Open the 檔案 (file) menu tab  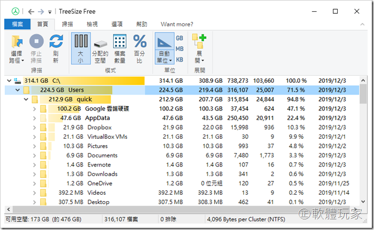tap(17, 24)
